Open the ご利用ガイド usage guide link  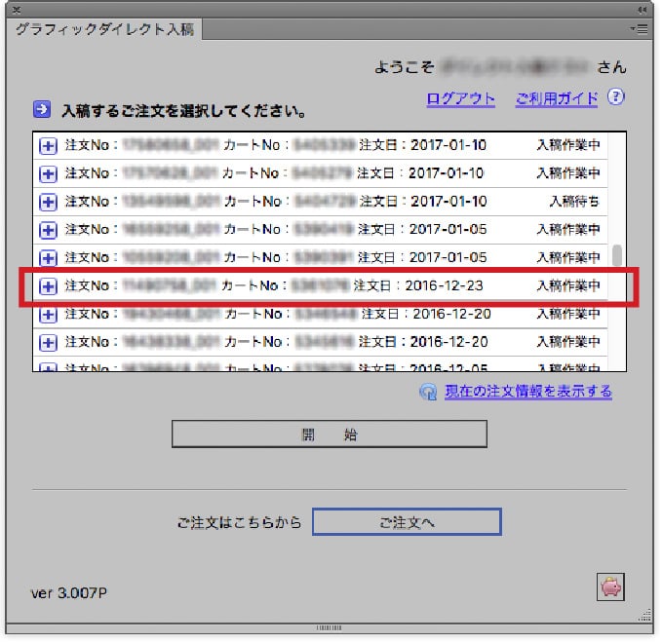coord(557,99)
